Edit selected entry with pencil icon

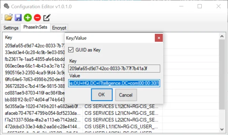tap(47, 17)
